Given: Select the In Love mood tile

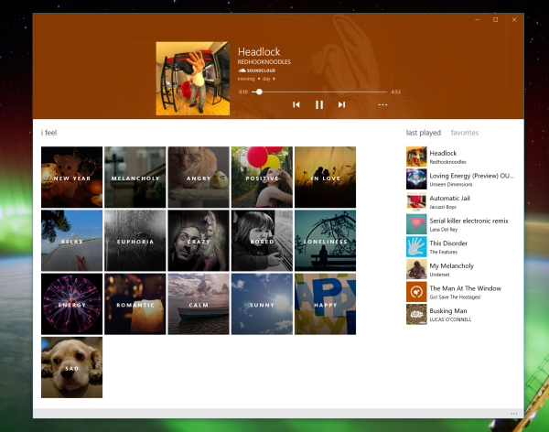Looking at the screenshot, I should (x=326, y=178).
